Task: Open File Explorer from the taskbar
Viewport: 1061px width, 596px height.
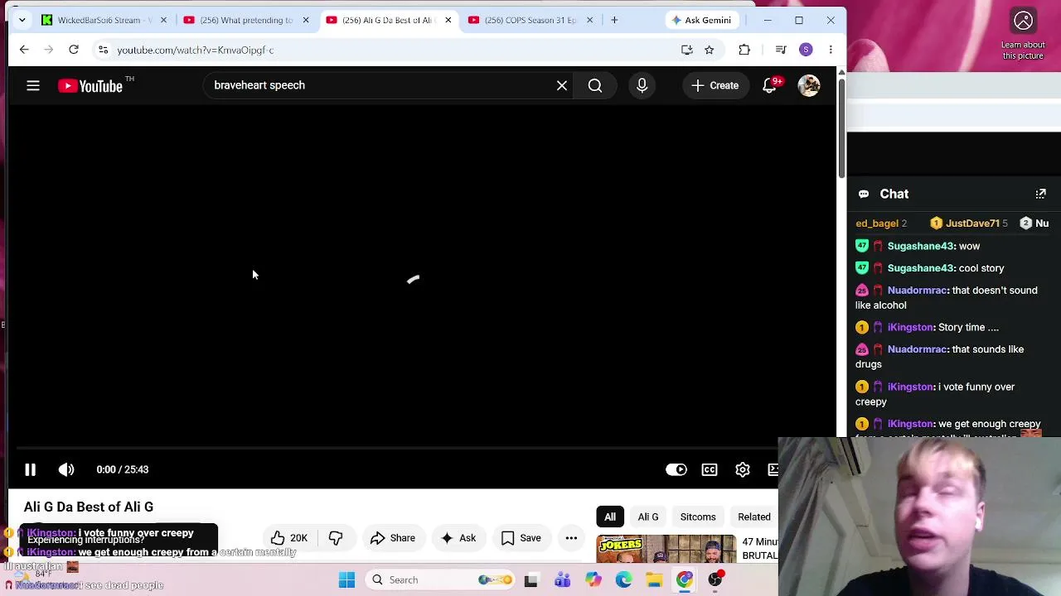Action: (654, 579)
